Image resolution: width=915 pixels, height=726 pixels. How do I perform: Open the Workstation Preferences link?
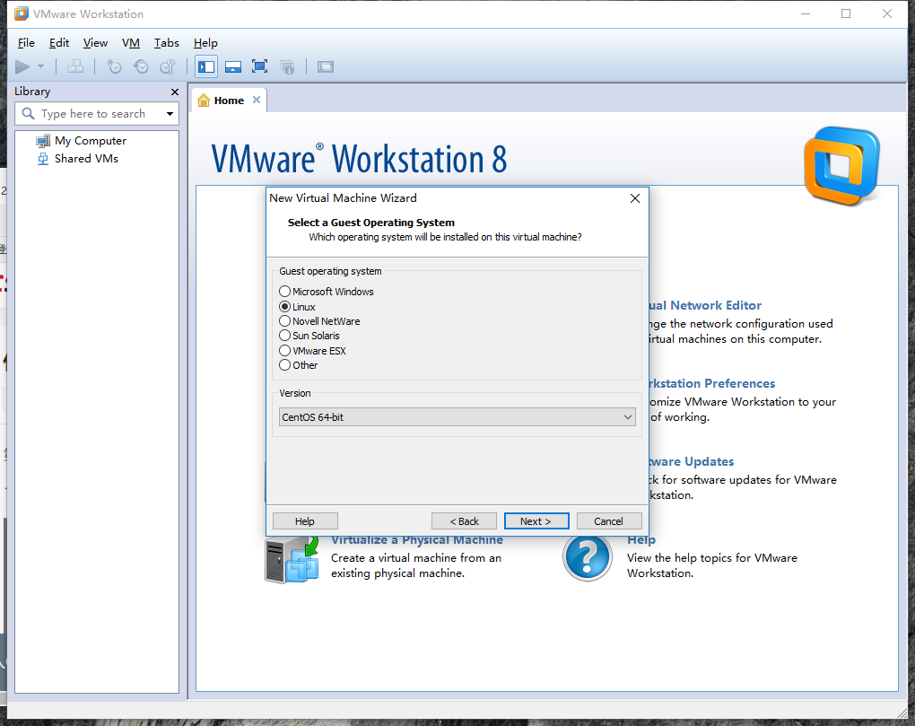click(712, 383)
